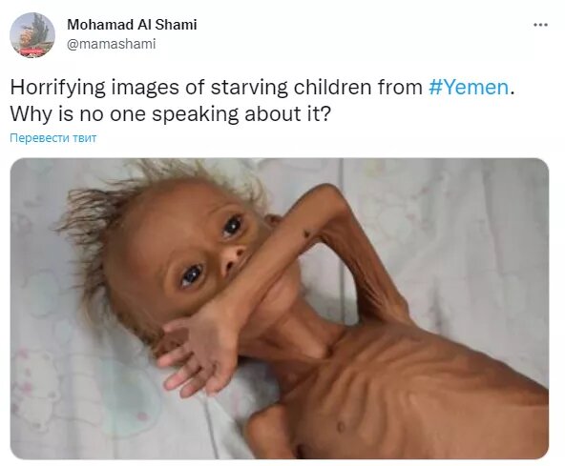Click the sentence "Why is no one speaking about it?"
565x466 pixels.
[170, 114]
